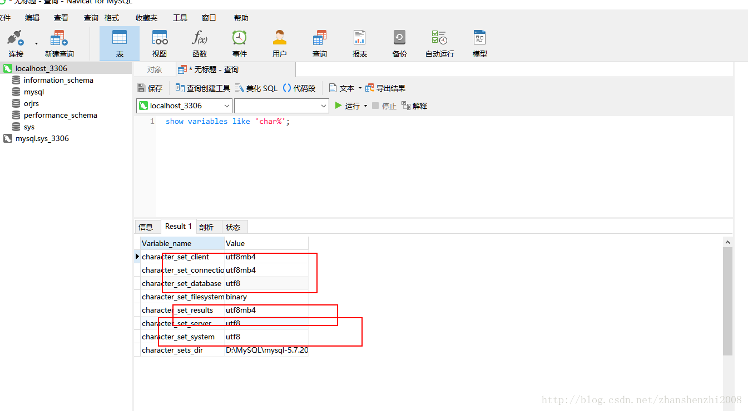Viewport: 748px width, 411px height.
Task: Open the Favorites (收藏夹) menu
Action: click(146, 18)
